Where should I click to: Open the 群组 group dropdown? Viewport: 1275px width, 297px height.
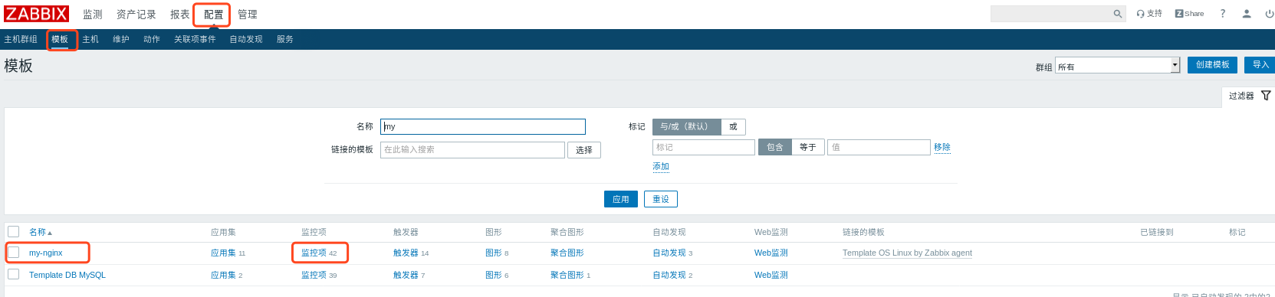[1117, 66]
